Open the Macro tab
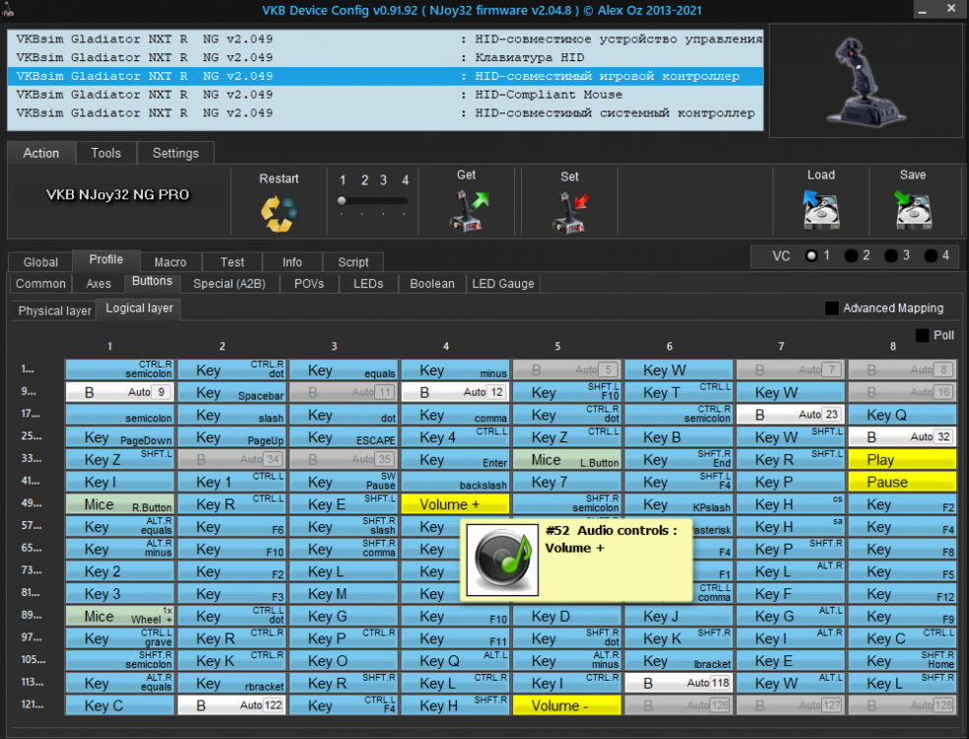Image resolution: width=969 pixels, height=739 pixels. [x=170, y=262]
